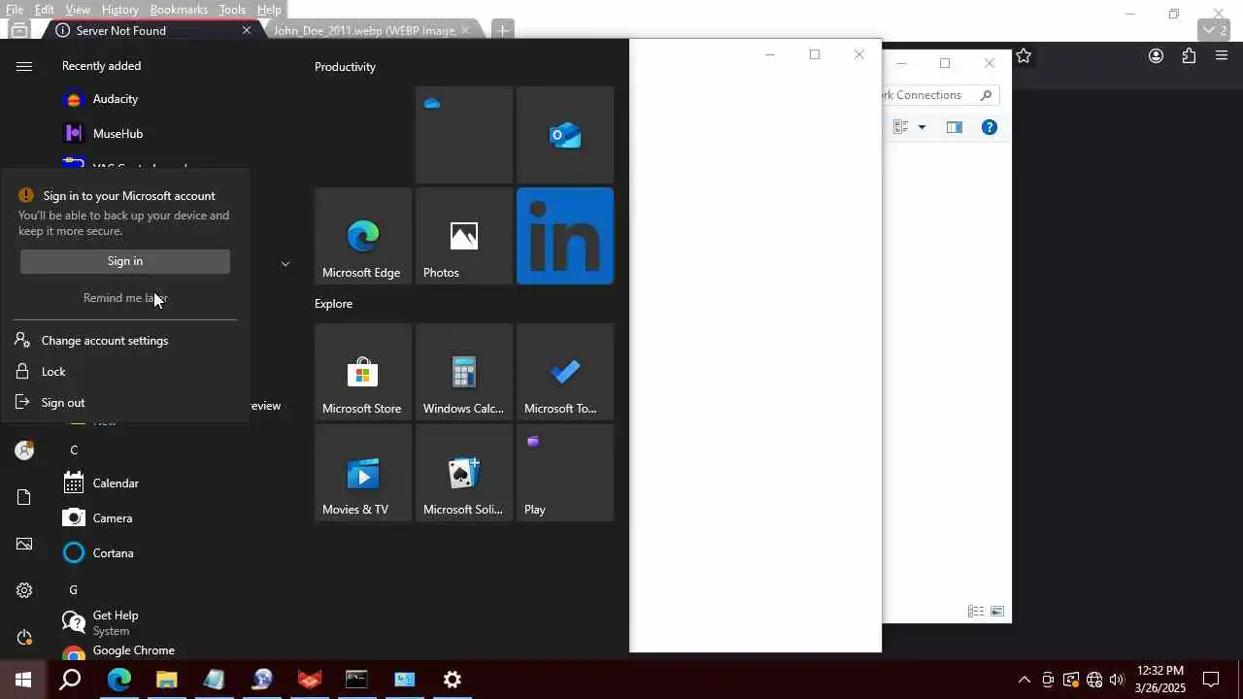
Task: Open the Firefox Help menu
Action: click(x=269, y=10)
